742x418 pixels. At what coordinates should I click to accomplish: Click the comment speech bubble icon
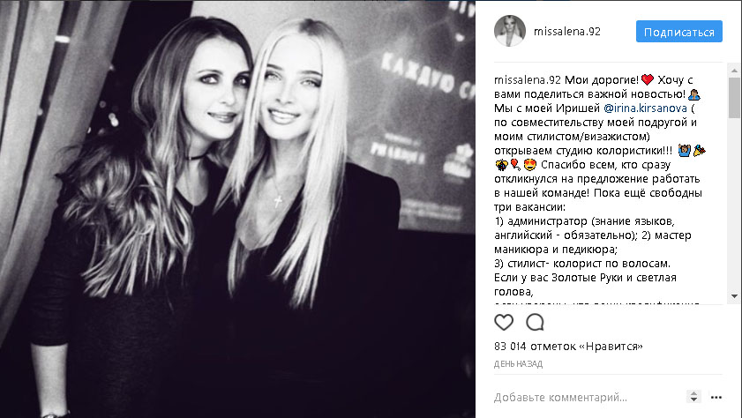[535, 323]
